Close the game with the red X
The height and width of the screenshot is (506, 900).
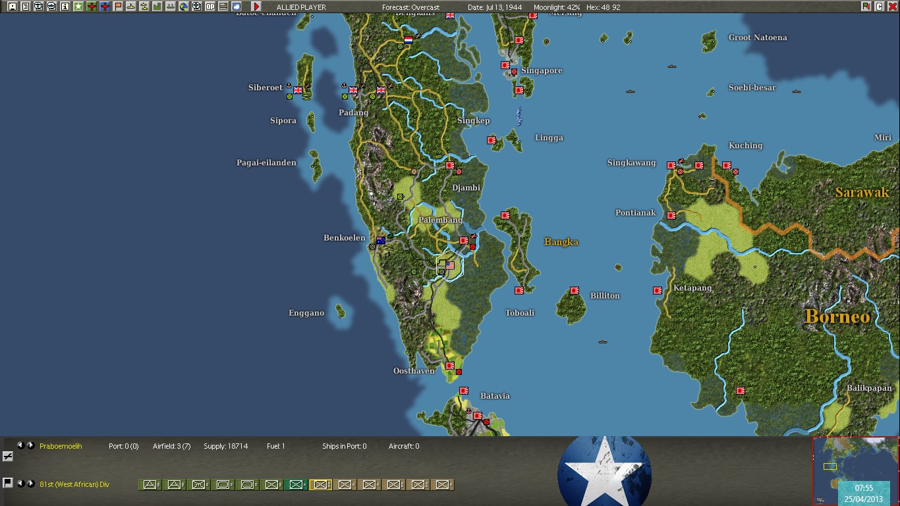click(x=893, y=7)
